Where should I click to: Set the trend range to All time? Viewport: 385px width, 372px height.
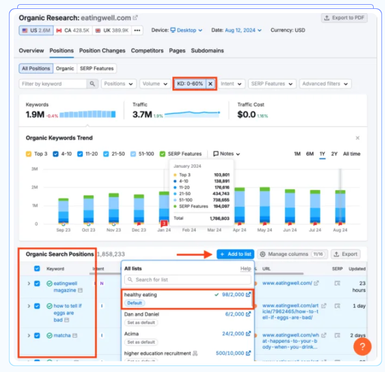(x=352, y=154)
